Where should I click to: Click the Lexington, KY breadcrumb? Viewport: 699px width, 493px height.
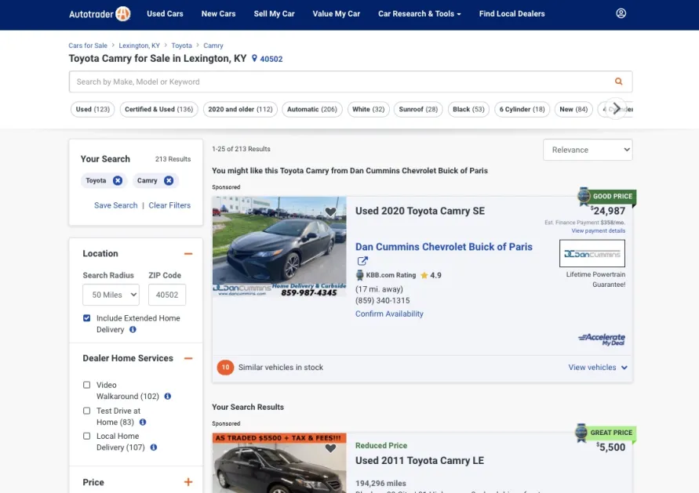pos(139,45)
